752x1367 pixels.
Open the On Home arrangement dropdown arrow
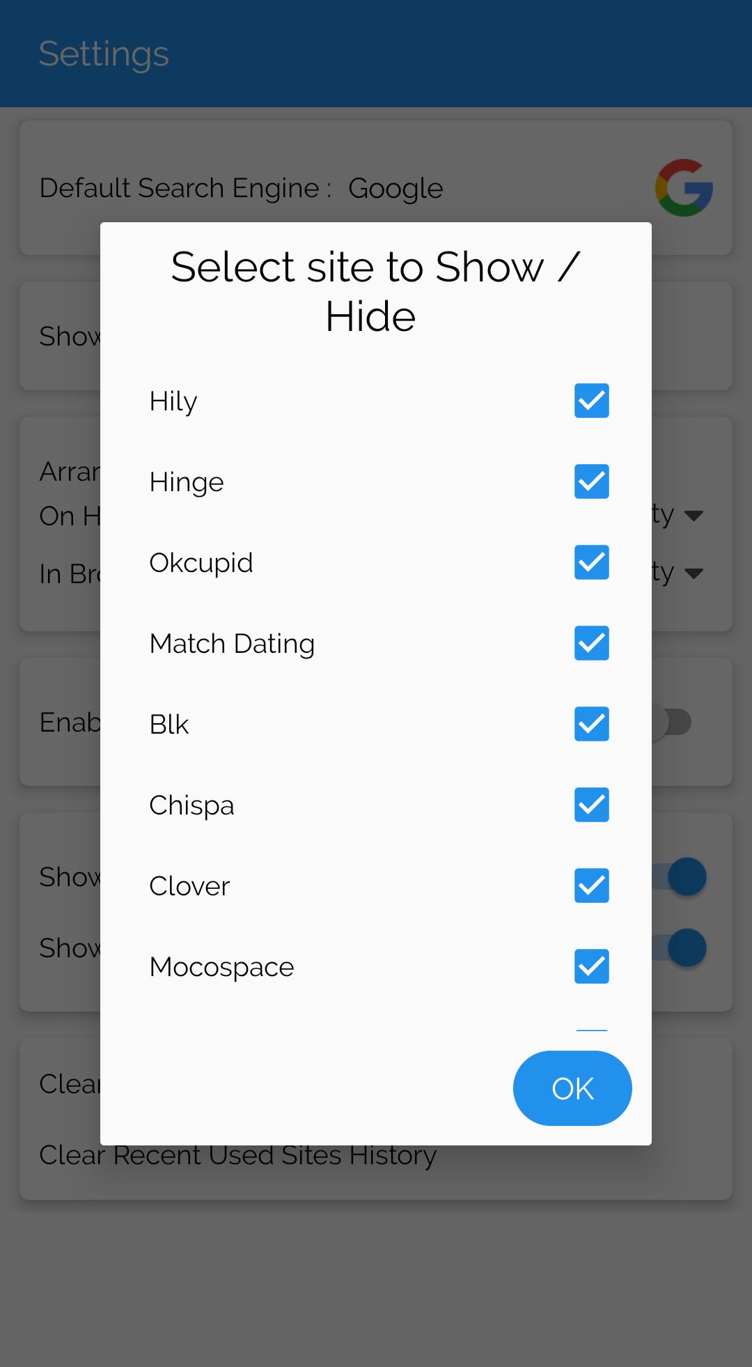[x=694, y=516]
